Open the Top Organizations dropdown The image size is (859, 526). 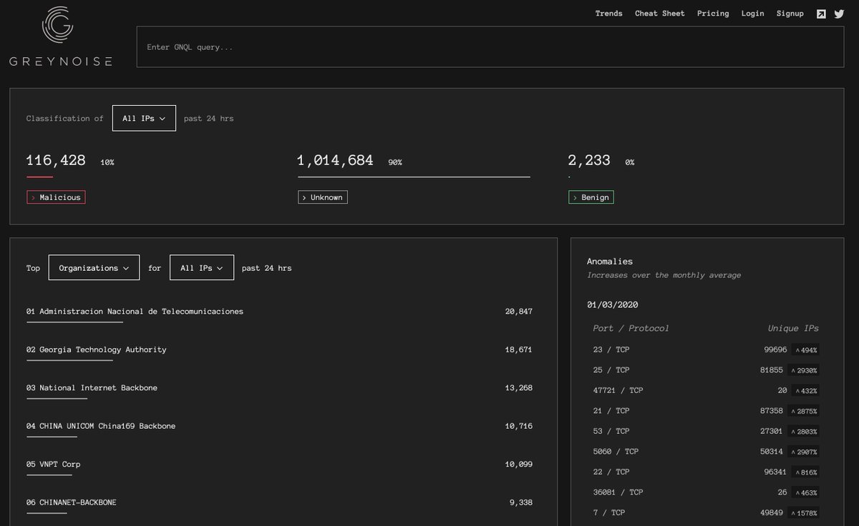click(x=94, y=268)
